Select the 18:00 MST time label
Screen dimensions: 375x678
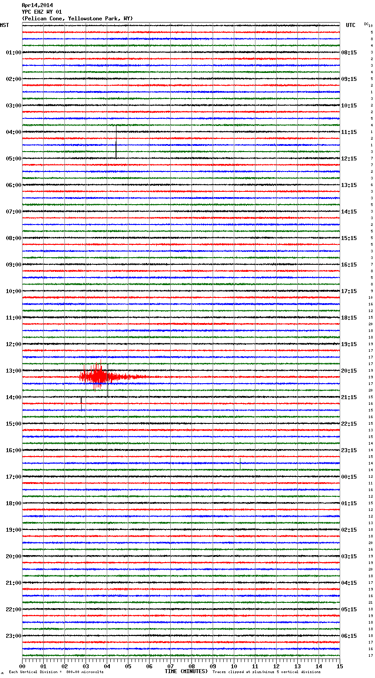click(x=14, y=503)
